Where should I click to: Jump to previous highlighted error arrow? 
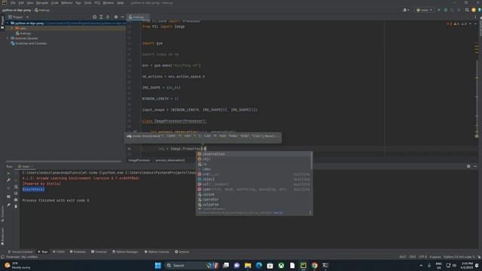tap(470, 23)
